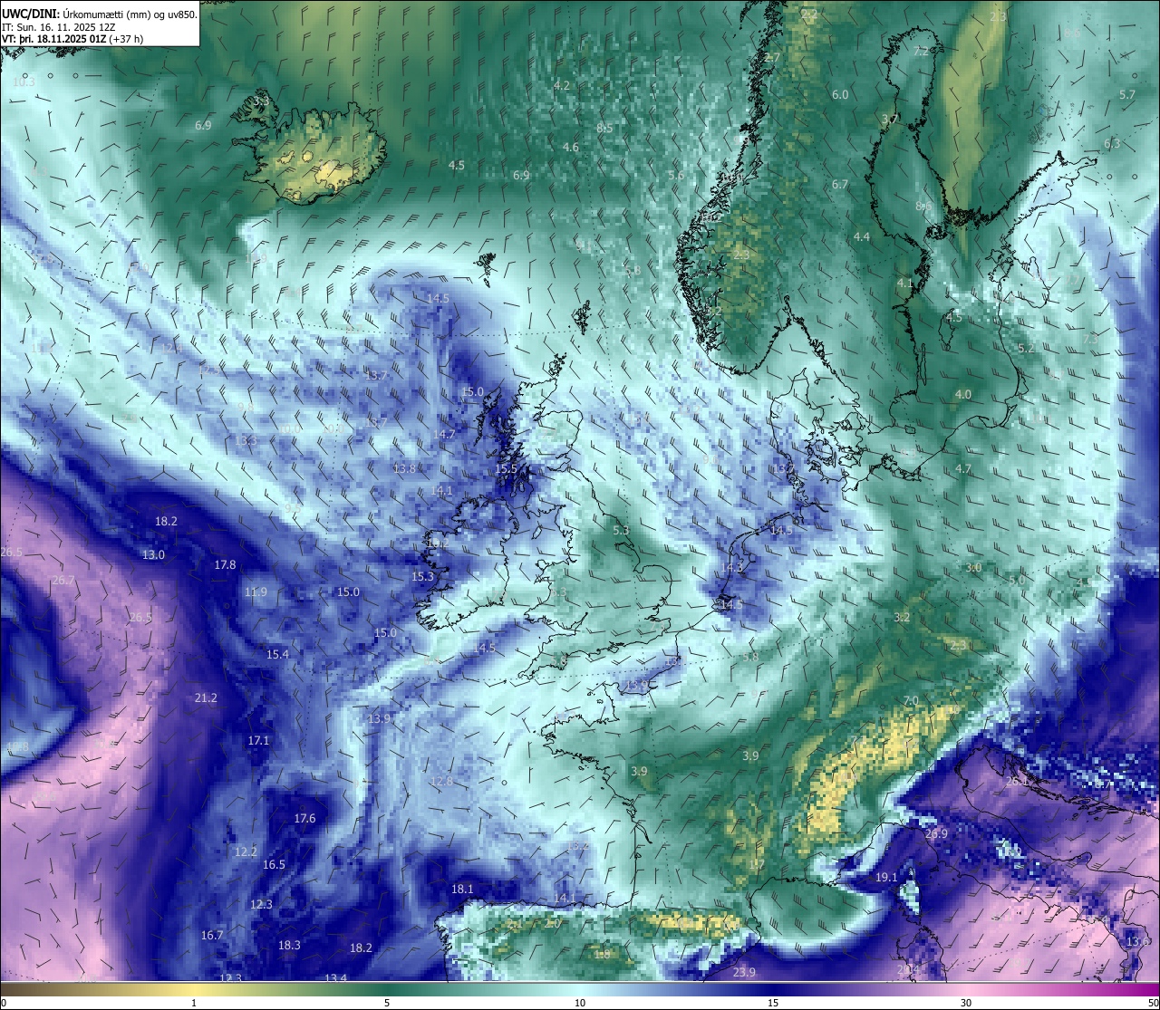Click the 23.9 value at bottom
The width and height of the screenshot is (1160, 1010).
click(744, 972)
